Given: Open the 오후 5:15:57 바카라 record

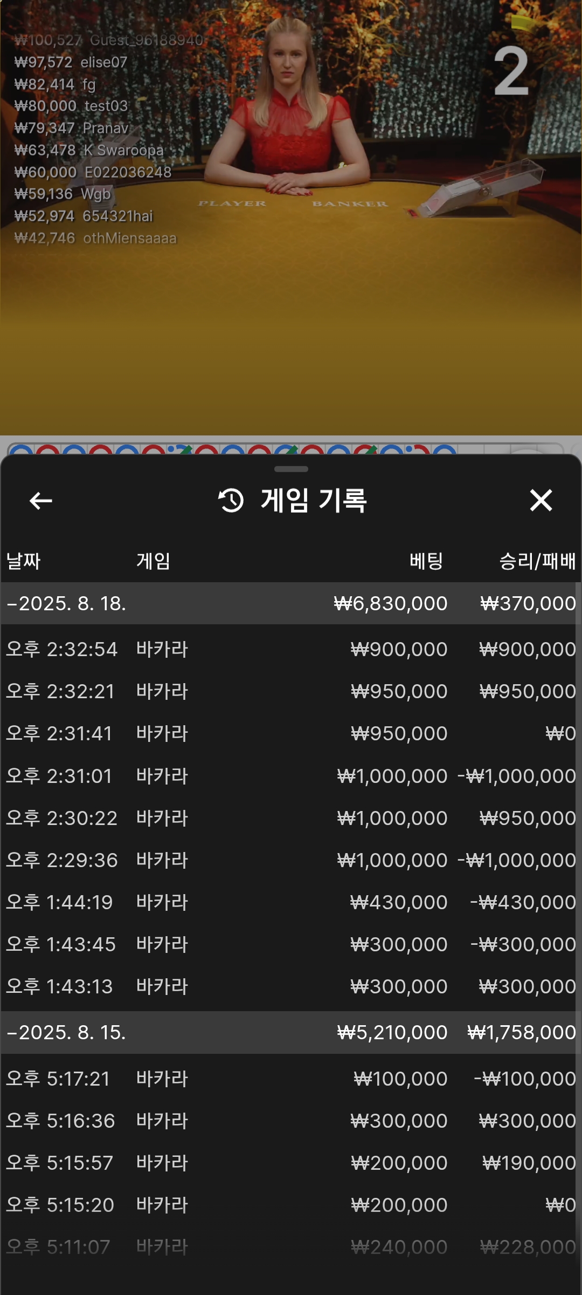Looking at the screenshot, I should (x=291, y=1162).
